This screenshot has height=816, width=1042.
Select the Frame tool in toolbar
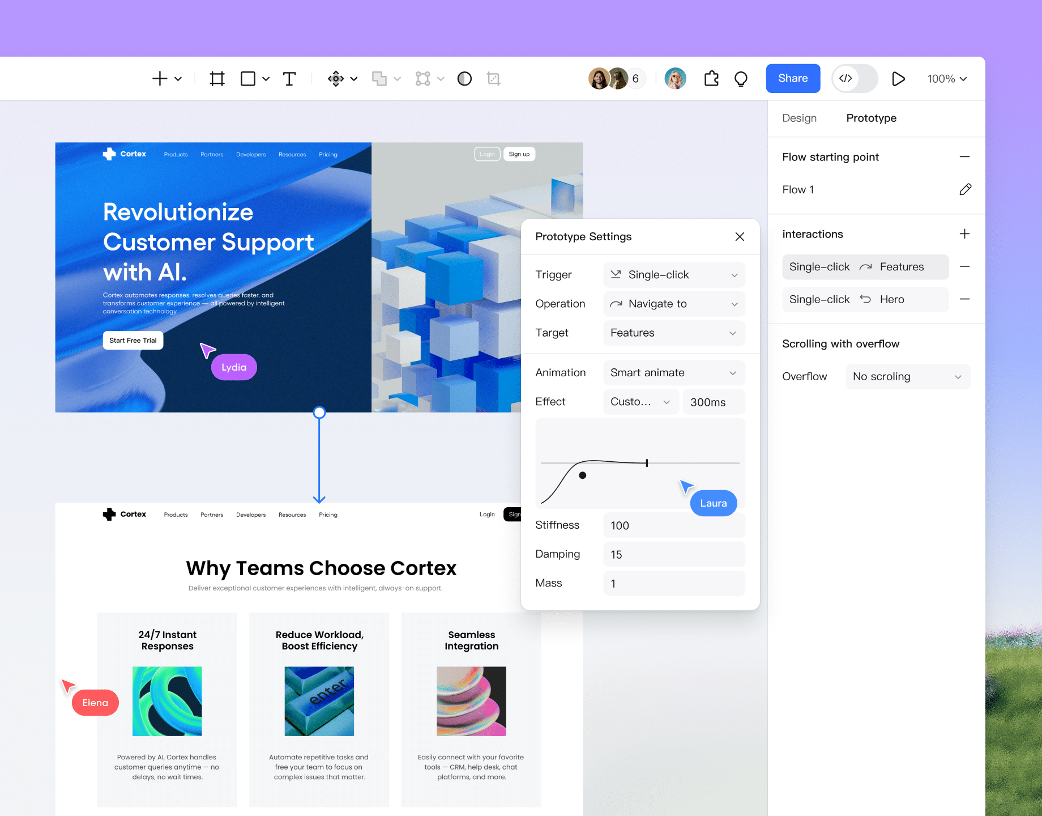point(217,79)
